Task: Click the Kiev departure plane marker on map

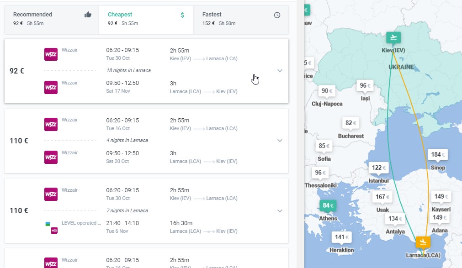Action: point(393,38)
